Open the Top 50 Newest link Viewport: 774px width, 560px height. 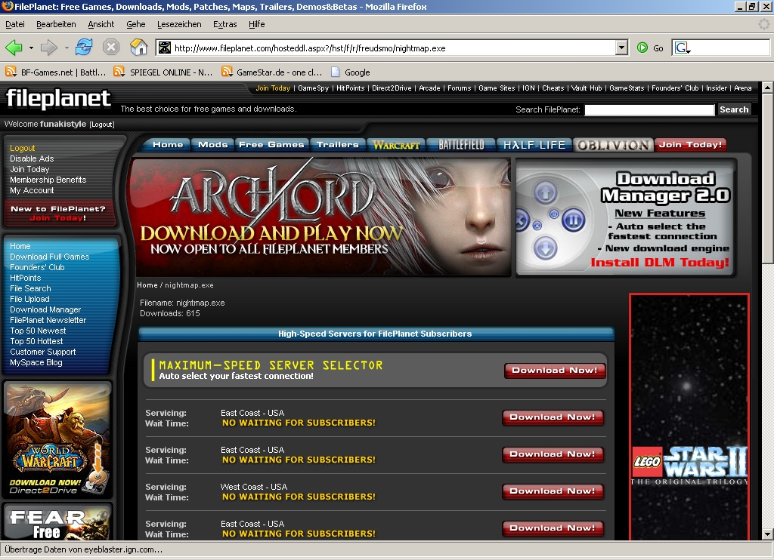coord(38,331)
